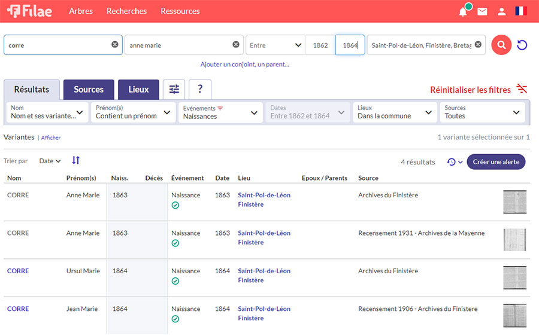This screenshot has width=539, height=336.
Task: Expand the Événements Naissances filter dropdown
Action: 220,112
